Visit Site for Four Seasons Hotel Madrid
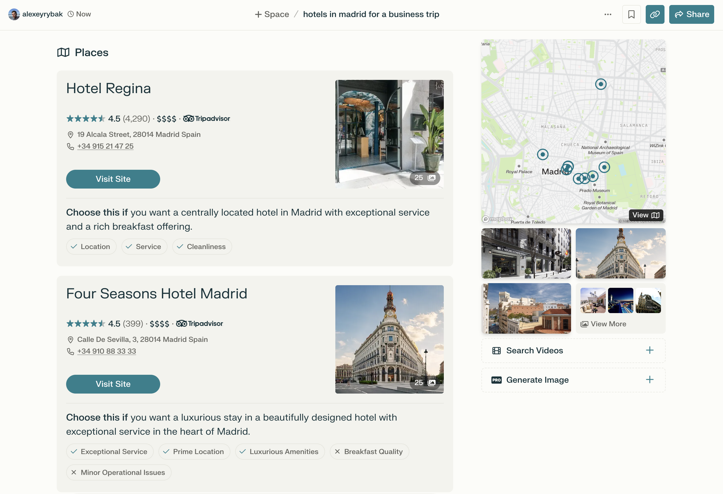 pos(113,384)
